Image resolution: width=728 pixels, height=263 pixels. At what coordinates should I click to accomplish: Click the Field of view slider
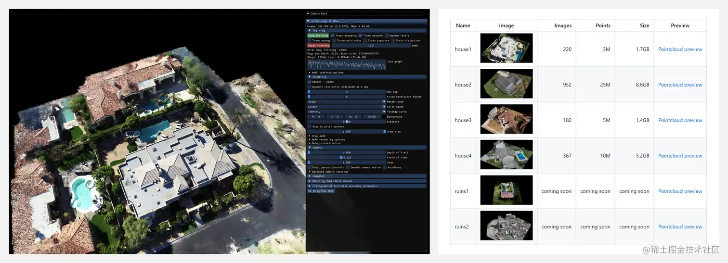tap(347, 157)
